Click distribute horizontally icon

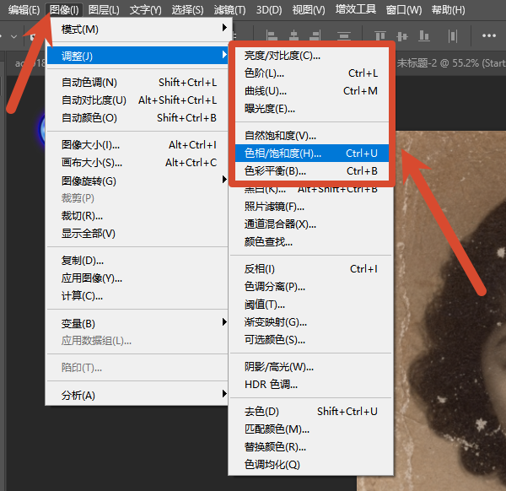coord(453,36)
